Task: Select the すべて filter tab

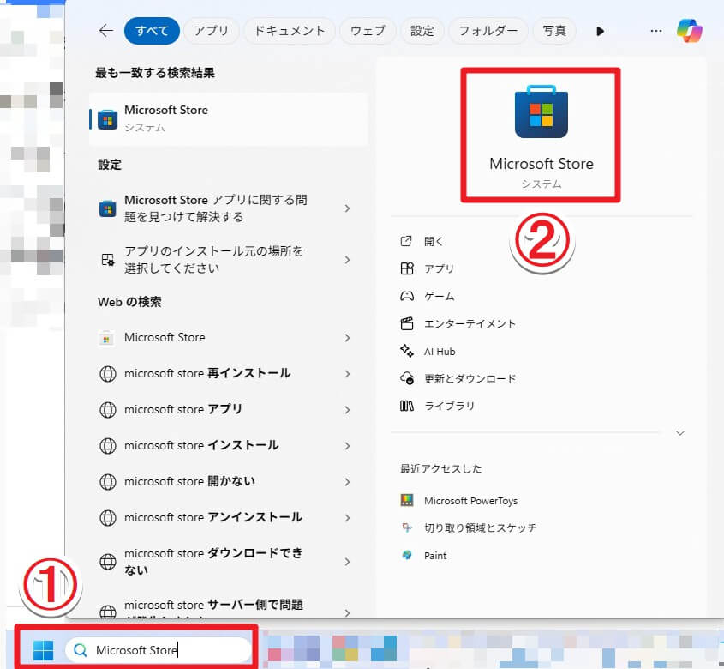Action: point(152,31)
